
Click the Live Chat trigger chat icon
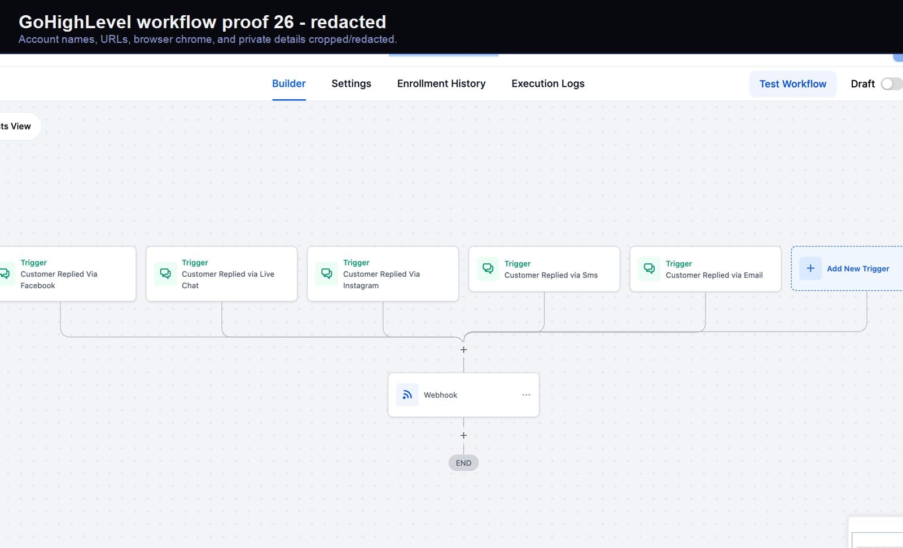coord(165,273)
